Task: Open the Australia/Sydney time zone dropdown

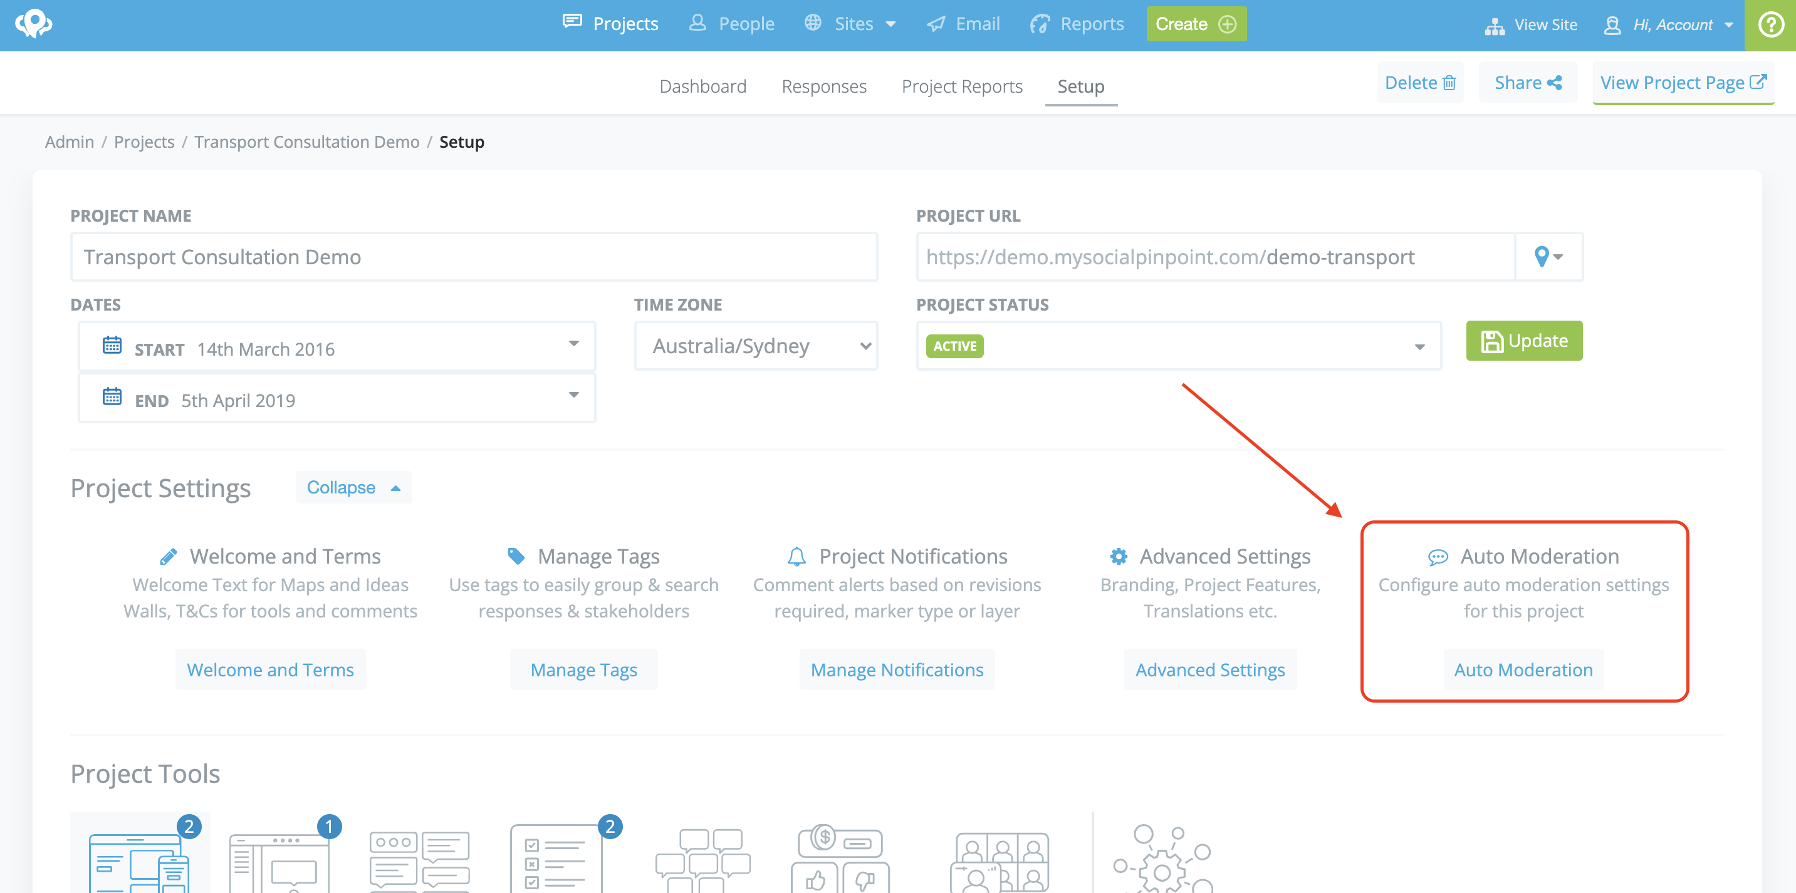Action: pyautogui.click(x=756, y=346)
